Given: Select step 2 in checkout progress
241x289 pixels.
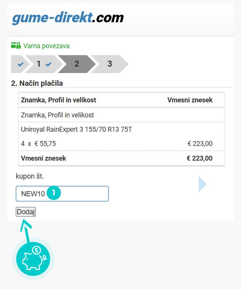Looking at the screenshot, I should [x=77, y=64].
